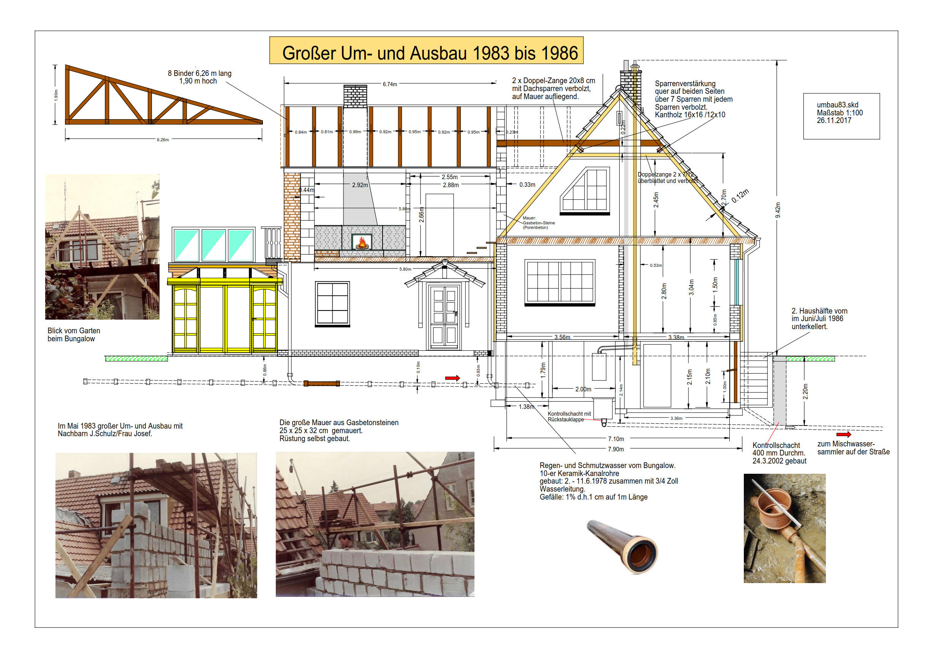The width and height of the screenshot is (933, 659).
Task: Select the '0.44m' wall dimension
Action: click(306, 190)
